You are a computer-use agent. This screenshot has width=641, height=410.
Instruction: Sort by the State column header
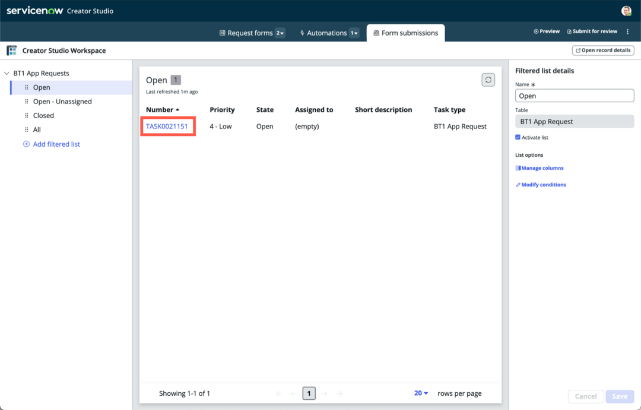[265, 110]
